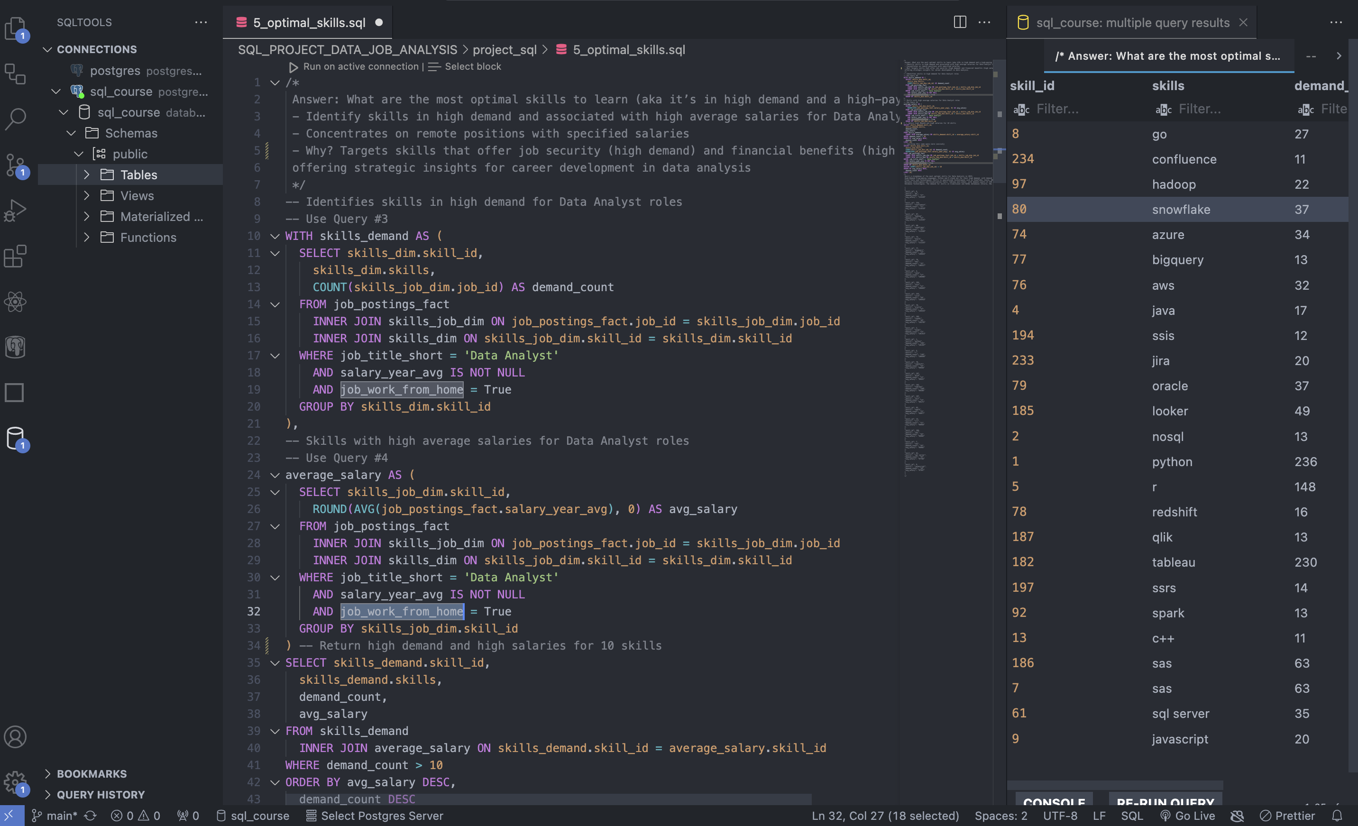Click SQL_PROJECT_DATA_JOB_ANALYSIS breadcrumb

tap(347, 50)
